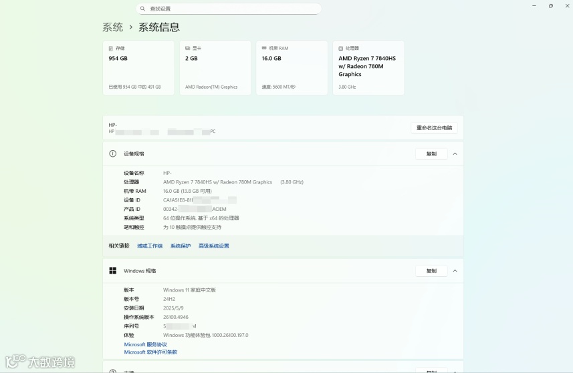Select the 16.0 GB RAM card value
Image resolution: width=573 pixels, height=373 pixels.
[271, 58]
